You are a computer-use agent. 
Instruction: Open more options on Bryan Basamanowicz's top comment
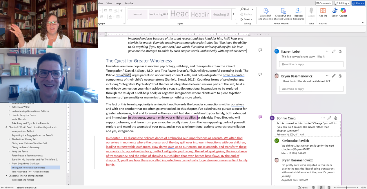(328, 76)
